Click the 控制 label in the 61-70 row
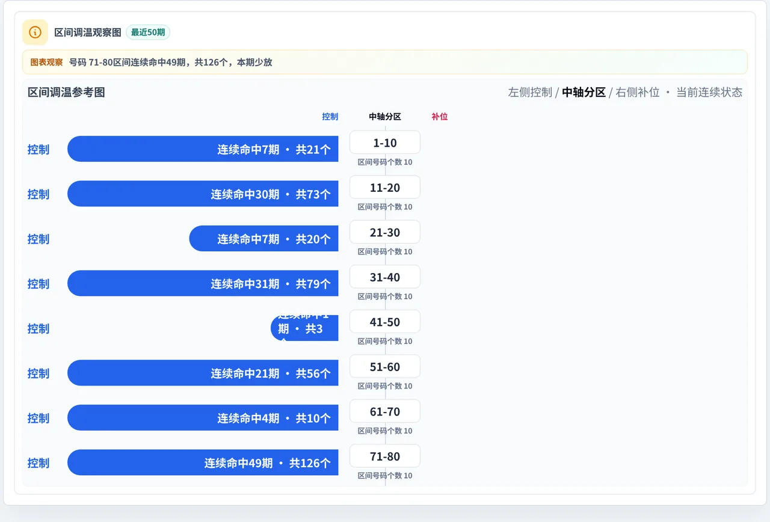 38,418
